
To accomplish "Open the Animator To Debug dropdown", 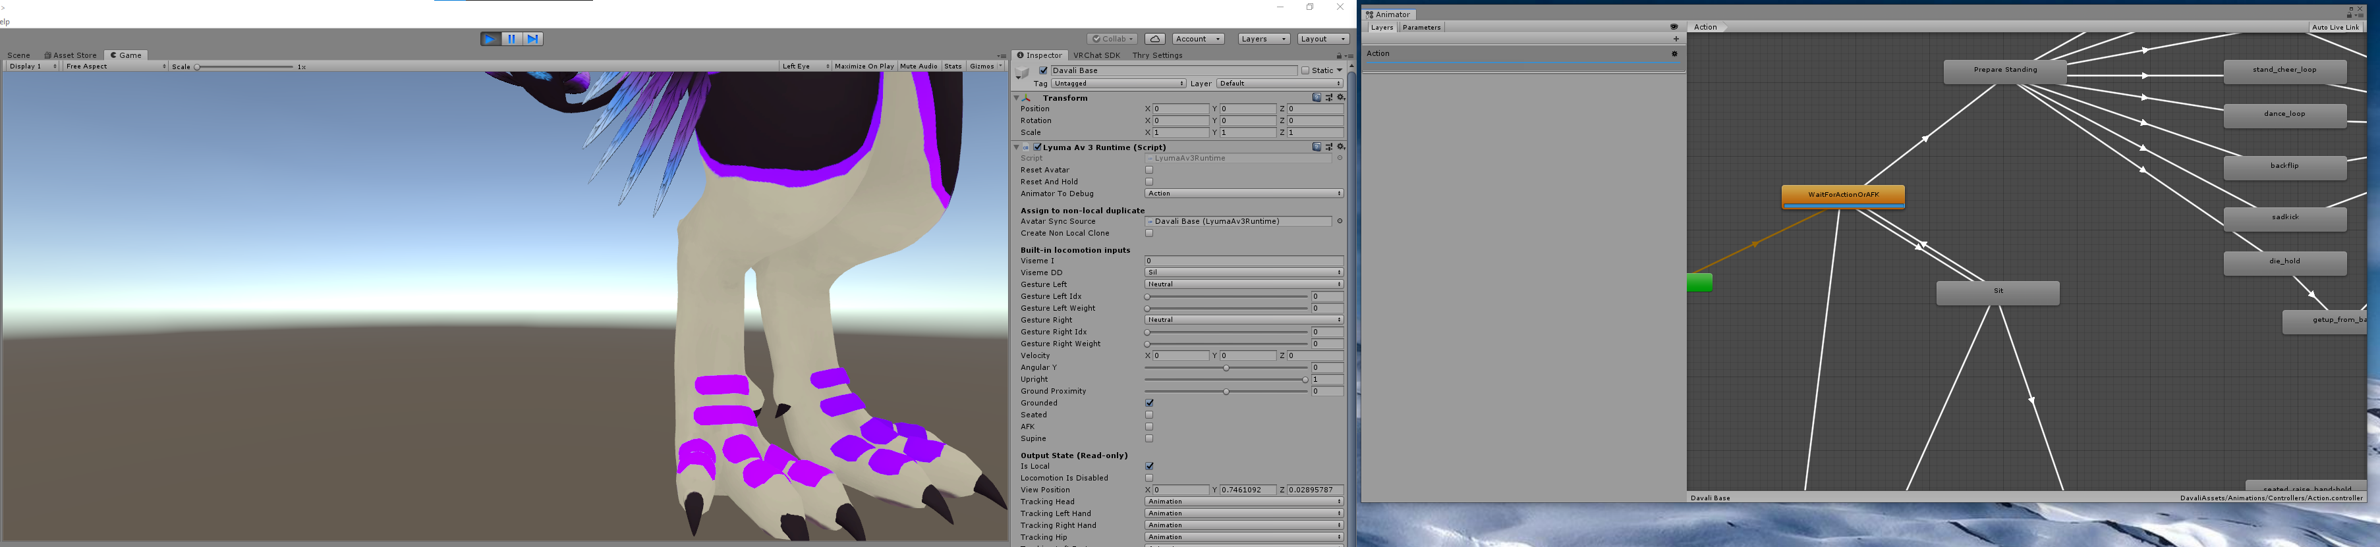I will (1243, 194).
